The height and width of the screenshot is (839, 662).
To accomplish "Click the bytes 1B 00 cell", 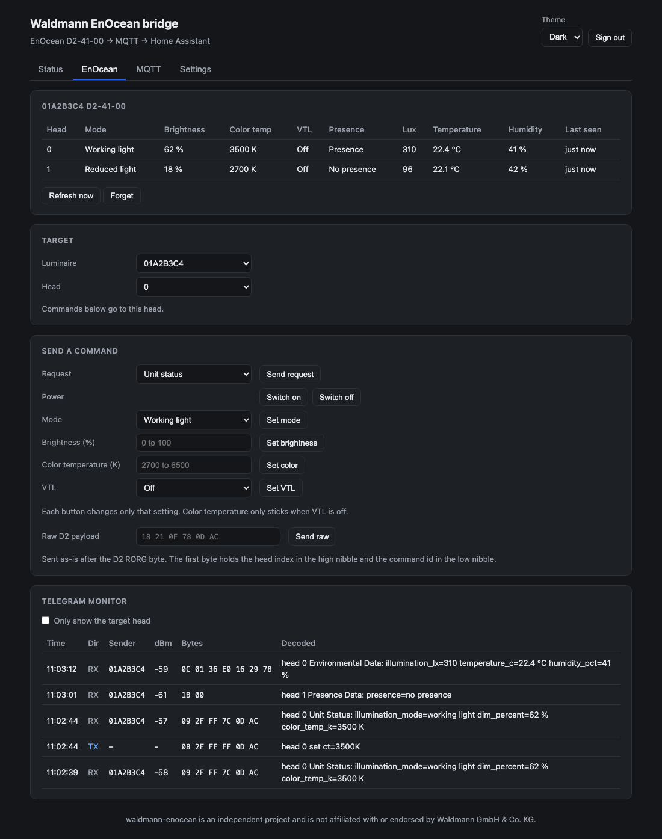I will (x=193, y=695).
